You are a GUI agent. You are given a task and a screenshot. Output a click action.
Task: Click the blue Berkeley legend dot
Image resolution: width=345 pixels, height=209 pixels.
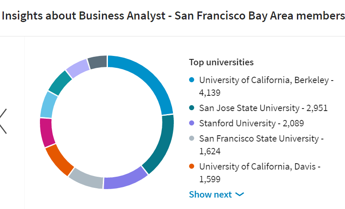coord(192,80)
